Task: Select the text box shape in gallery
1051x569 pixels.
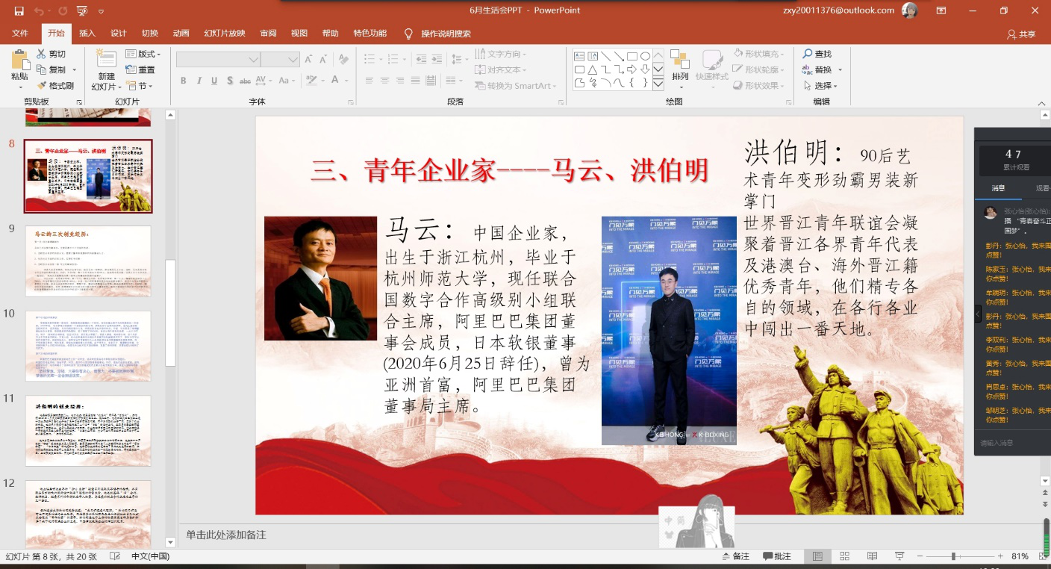Action: (579, 56)
